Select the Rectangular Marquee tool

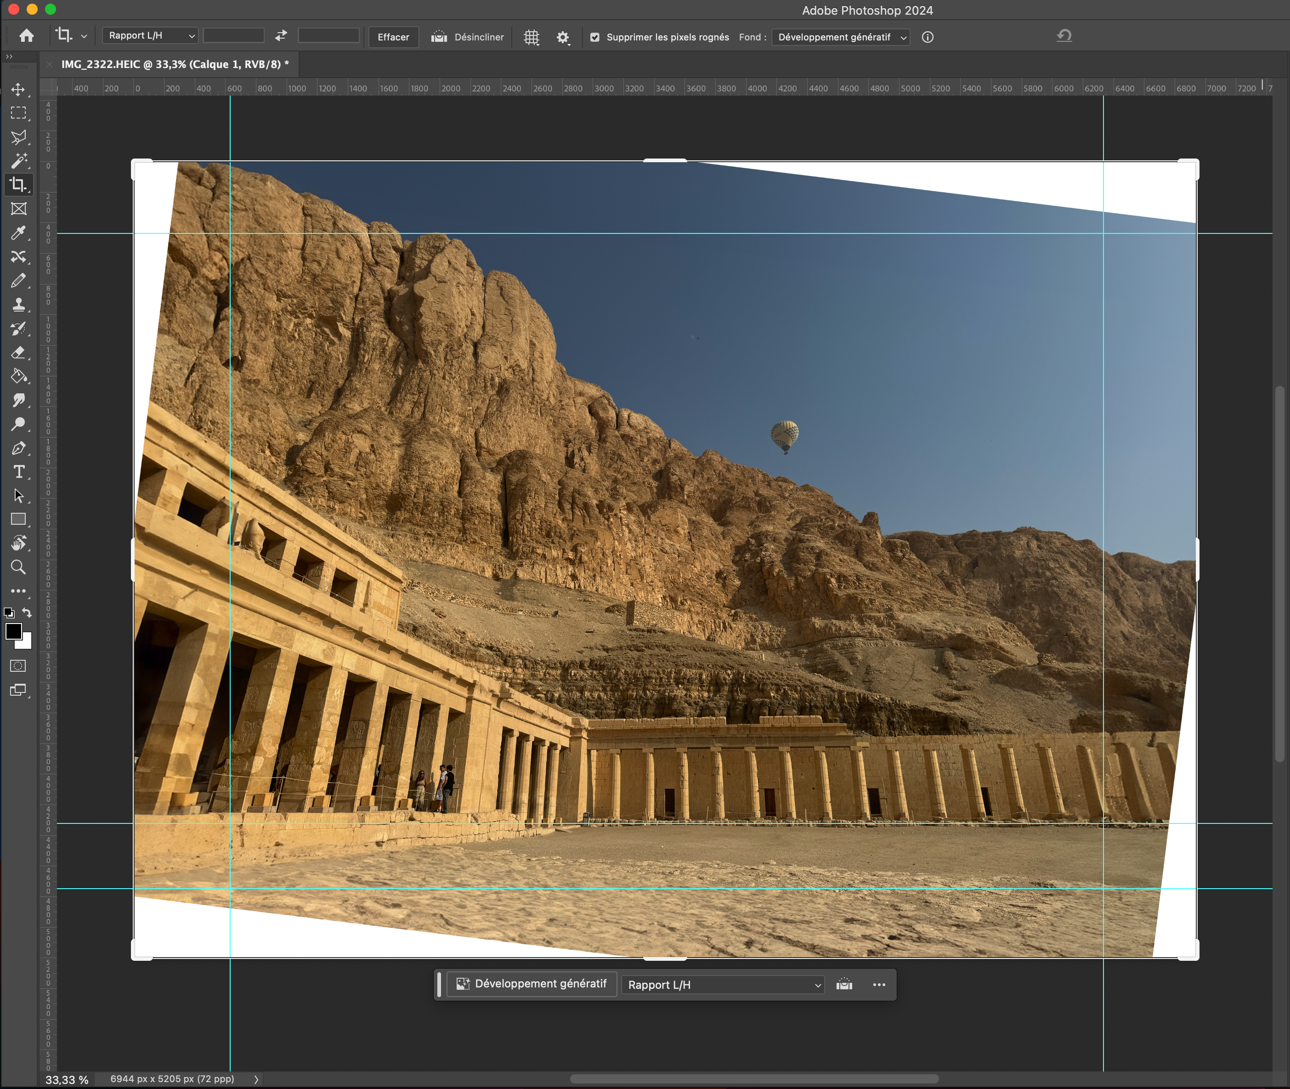[x=18, y=113]
